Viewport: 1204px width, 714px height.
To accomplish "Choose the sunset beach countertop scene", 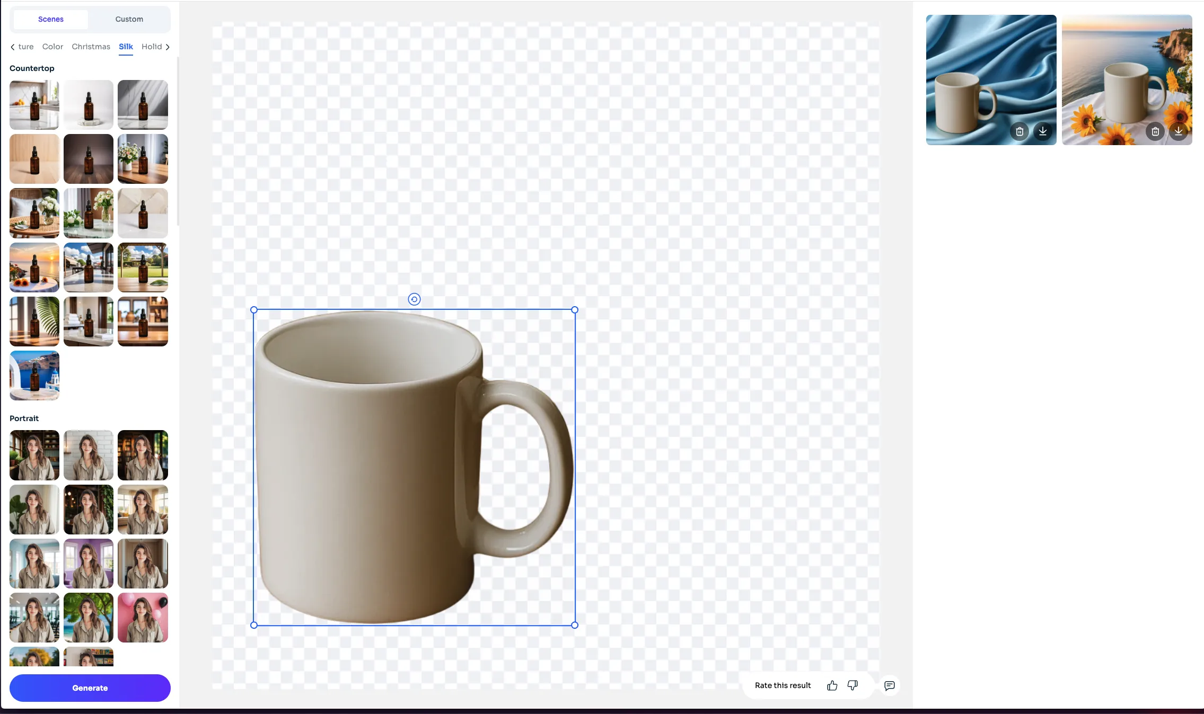I will [x=34, y=267].
